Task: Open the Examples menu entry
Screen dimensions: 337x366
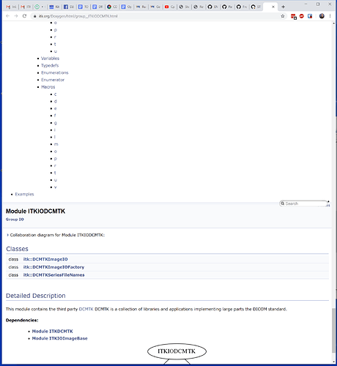Action: click(24, 194)
